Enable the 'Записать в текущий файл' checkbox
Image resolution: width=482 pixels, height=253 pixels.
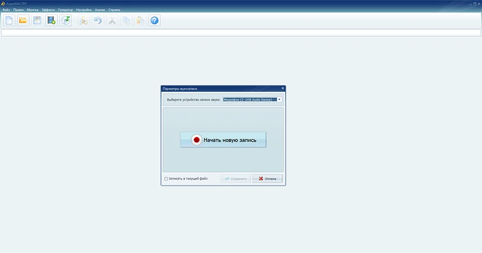point(166,179)
